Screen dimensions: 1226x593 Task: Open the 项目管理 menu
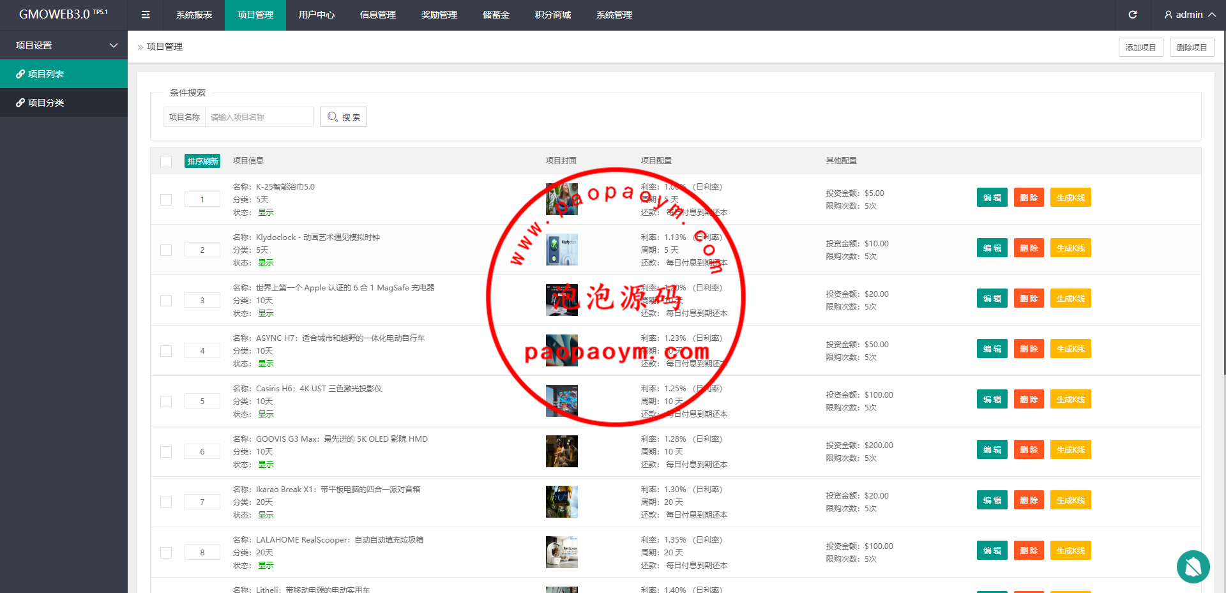tap(255, 15)
